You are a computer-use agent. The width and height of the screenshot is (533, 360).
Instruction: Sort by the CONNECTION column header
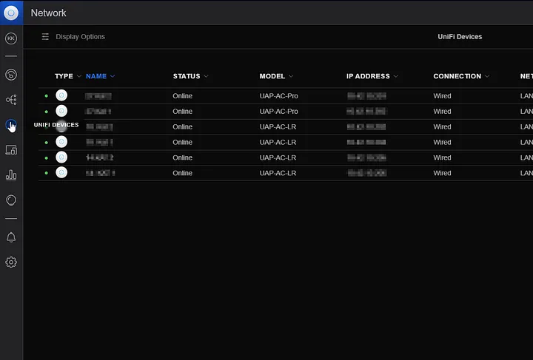pos(457,76)
